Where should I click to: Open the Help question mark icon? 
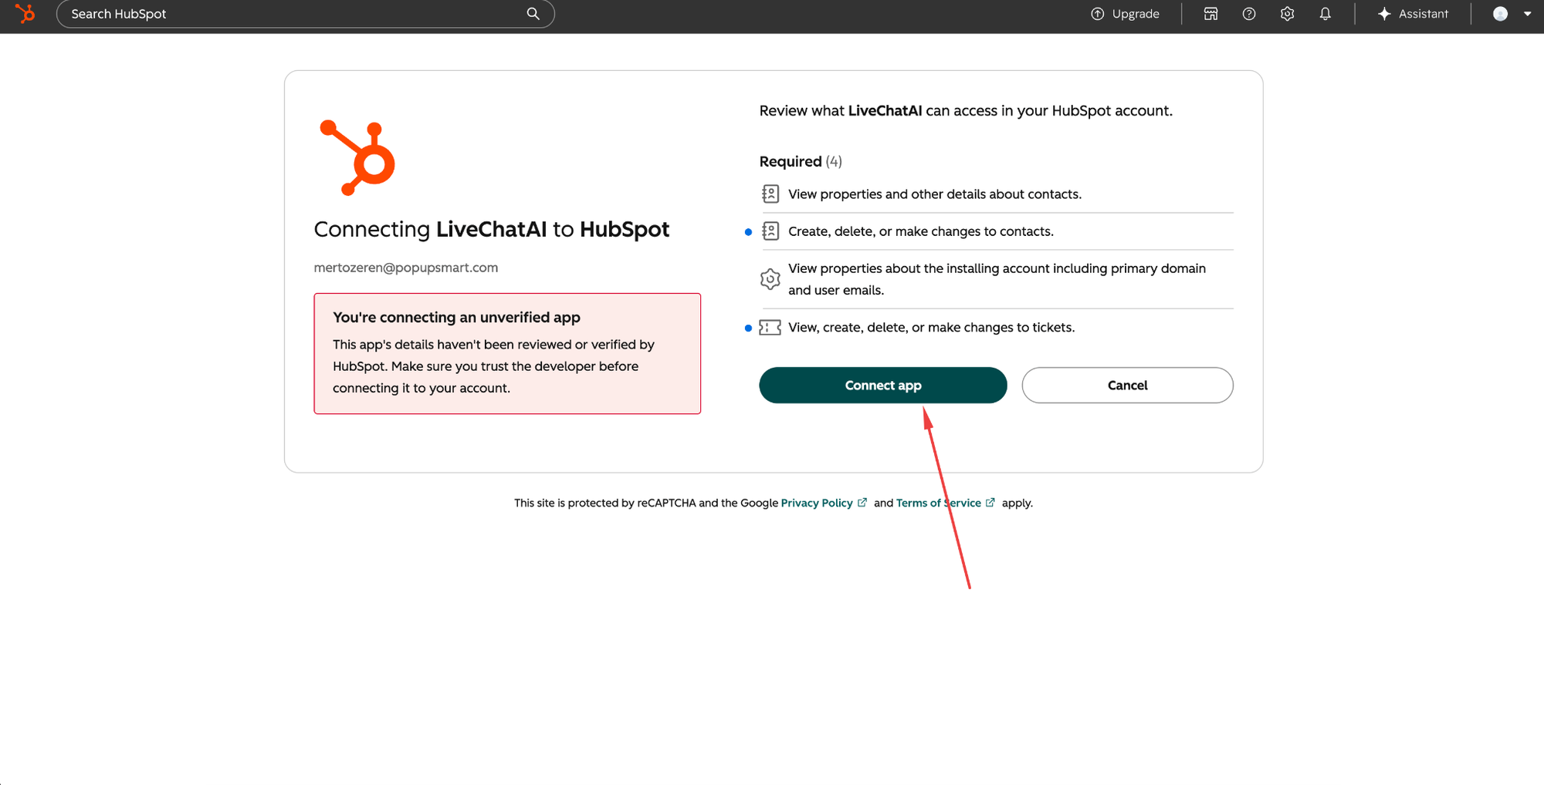click(x=1249, y=14)
